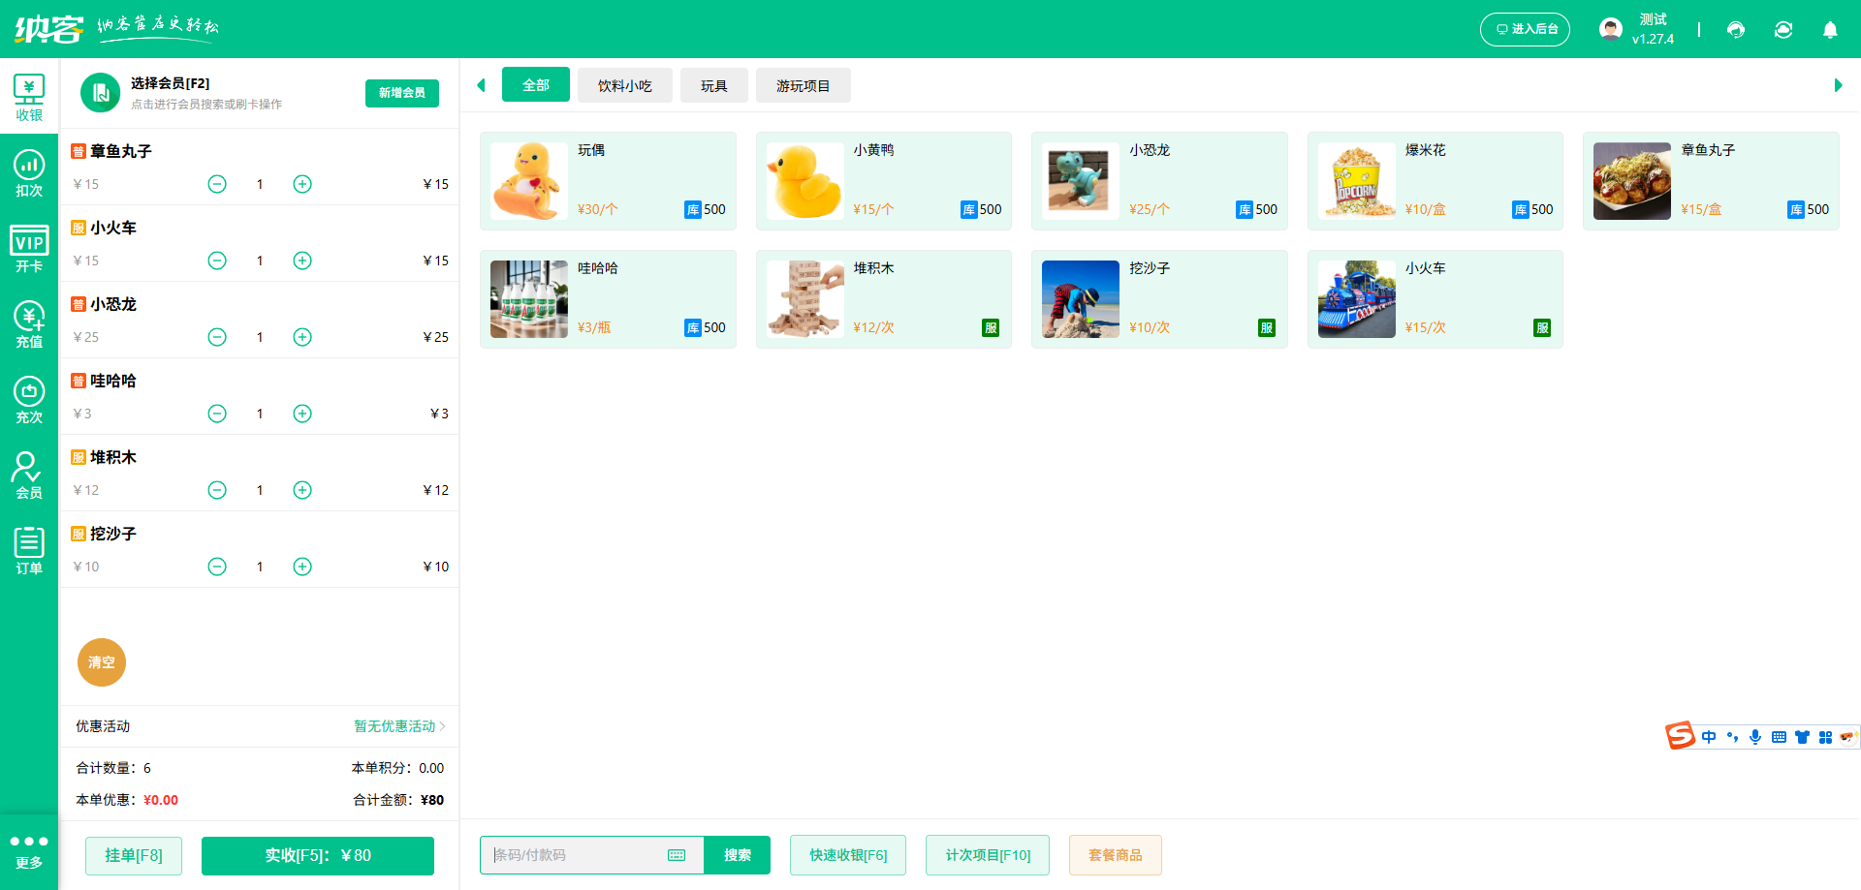1861x890 pixels.
Task: Switch to the 玩具 category tab
Action: point(713,85)
